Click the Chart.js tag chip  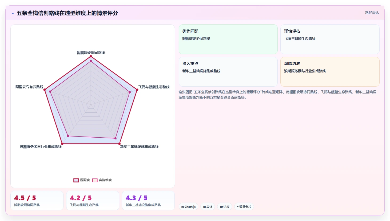tap(188, 207)
